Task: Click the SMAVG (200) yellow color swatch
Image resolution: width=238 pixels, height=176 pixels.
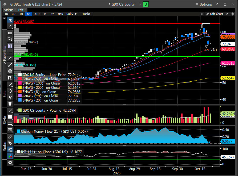Action: (x=20, y=87)
